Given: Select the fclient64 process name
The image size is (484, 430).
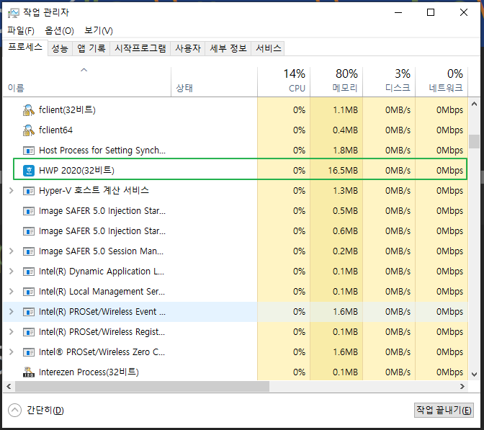Looking at the screenshot, I should [56, 130].
